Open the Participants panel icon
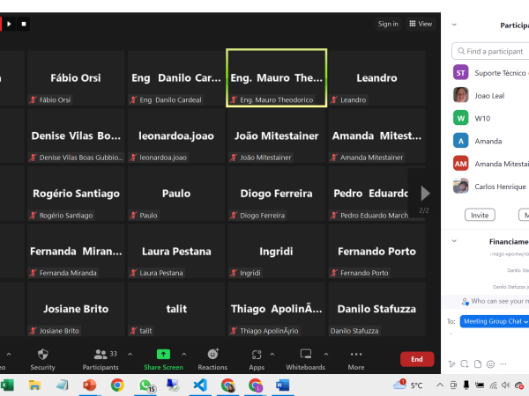The image size is (529, 396). 101,355
